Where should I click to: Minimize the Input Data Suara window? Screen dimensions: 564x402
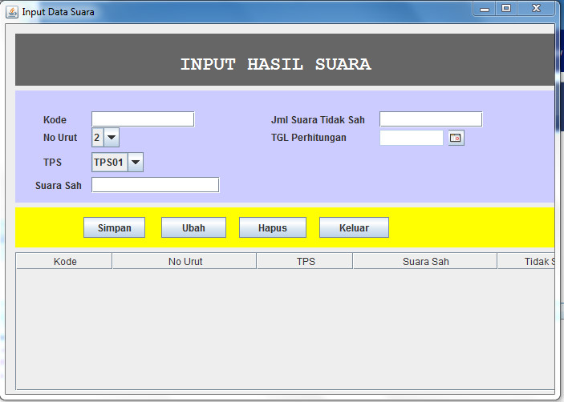tap(485, 9)
